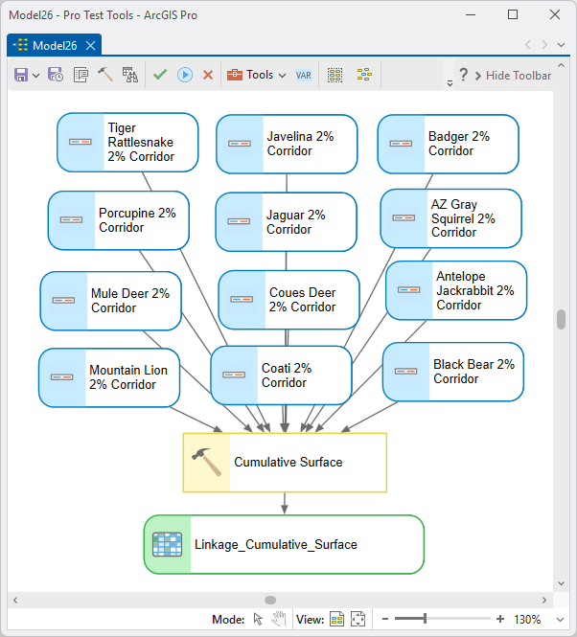The height and width of the screenshot is (637, 577).
Task: Click the layer icon in Badger 2% Corridor
Action: 401,144
